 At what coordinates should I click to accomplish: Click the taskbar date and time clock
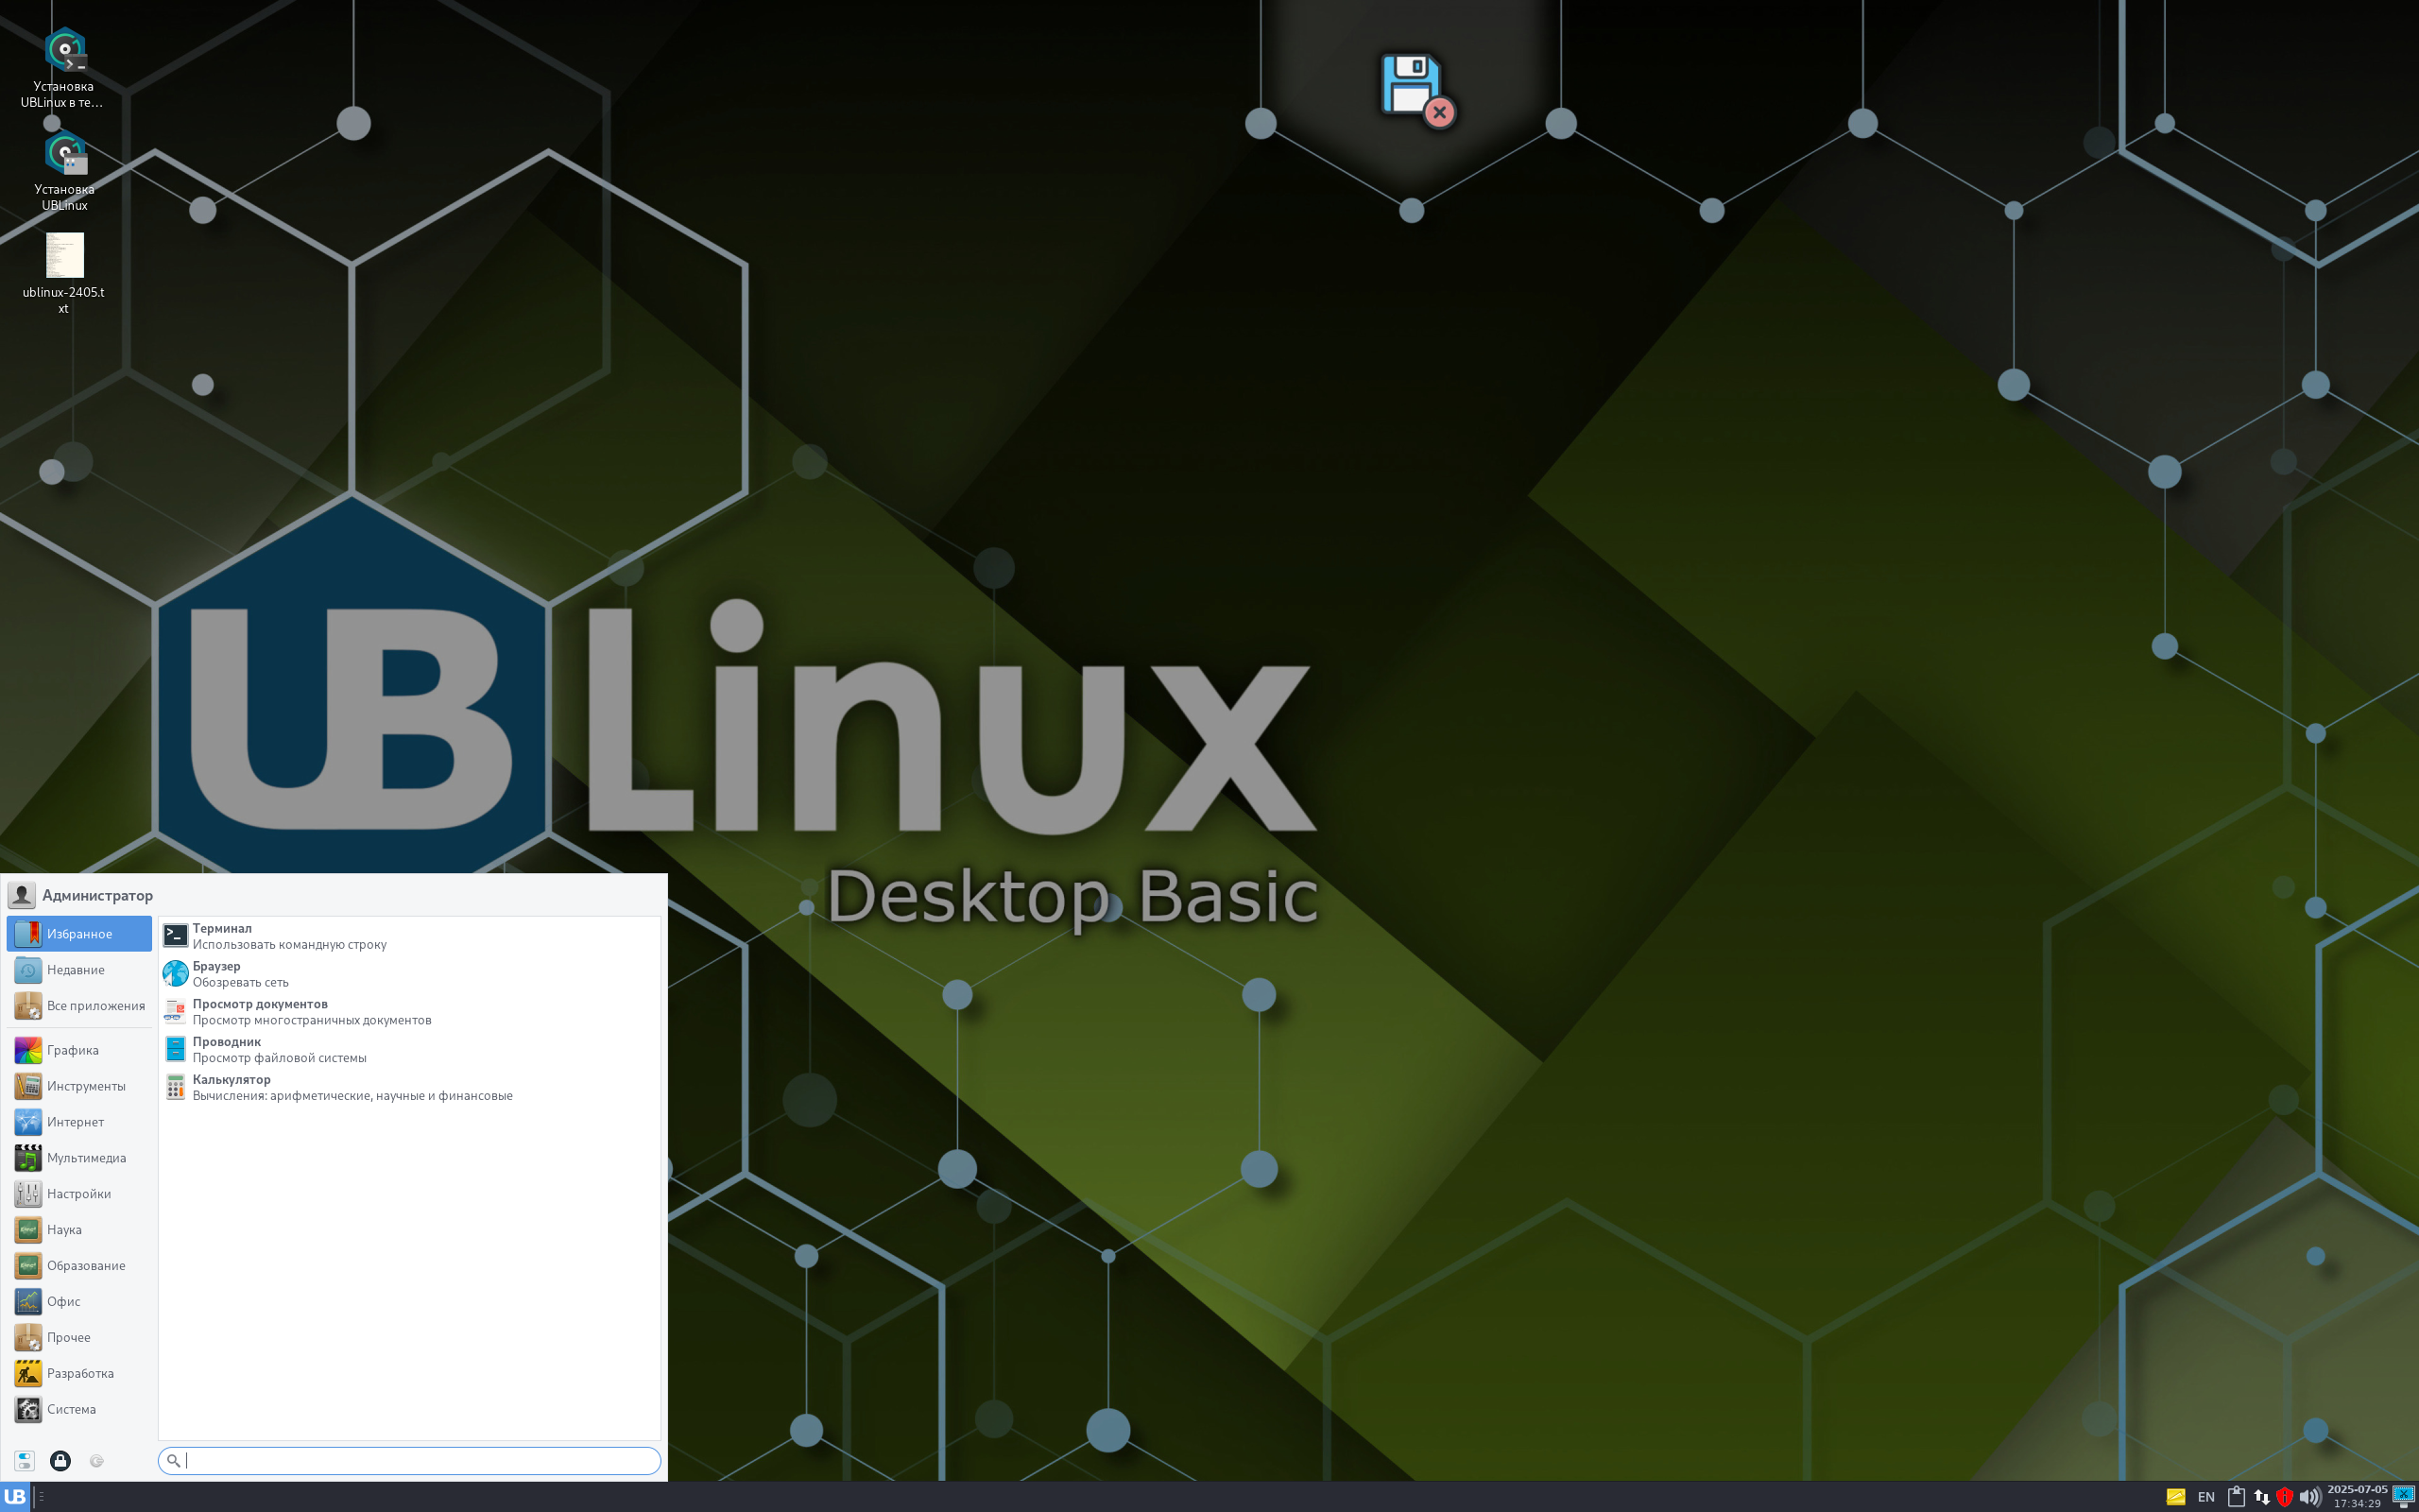click(x=2356, y=1496)
